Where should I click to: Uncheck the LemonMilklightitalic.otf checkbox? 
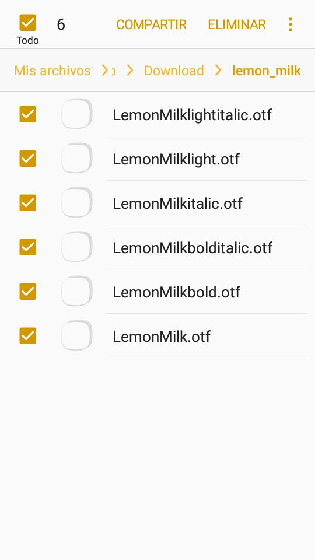(x=28, y=114)
